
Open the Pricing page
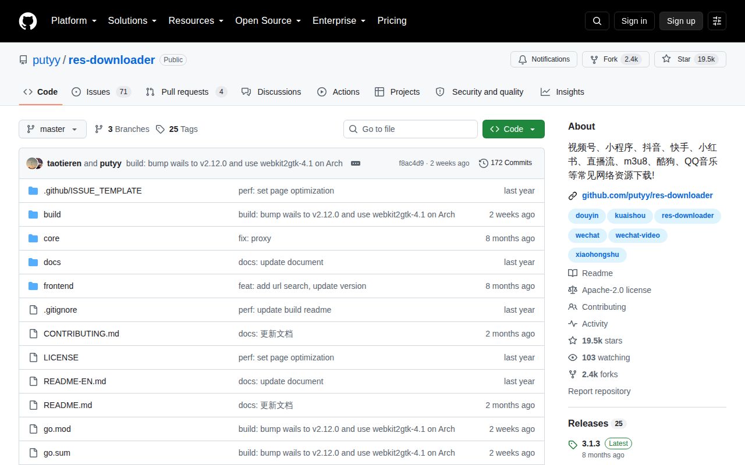pos(392,20)
